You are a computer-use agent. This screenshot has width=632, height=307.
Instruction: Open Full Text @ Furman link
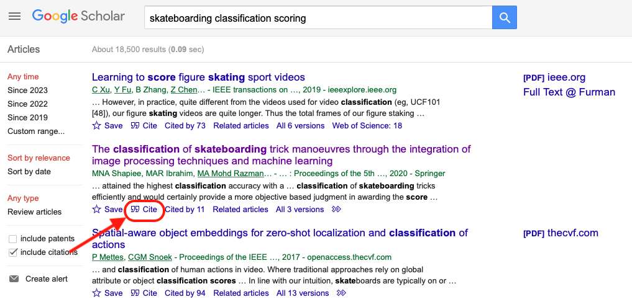point(569,92)
